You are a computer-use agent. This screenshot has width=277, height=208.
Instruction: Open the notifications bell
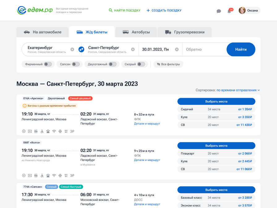coord(229,11)
